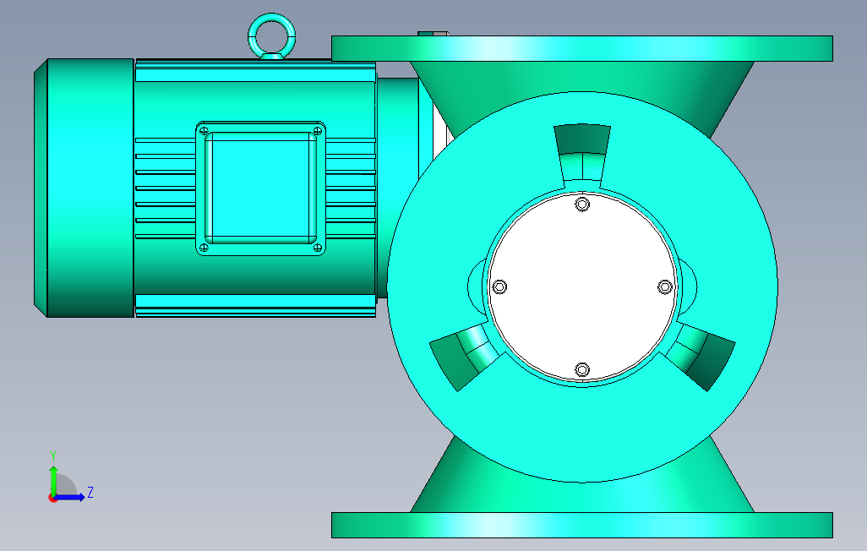This screenshot has height=551, width=867.
Task: Click the "Y" axis label
Action: coord(53,456)
